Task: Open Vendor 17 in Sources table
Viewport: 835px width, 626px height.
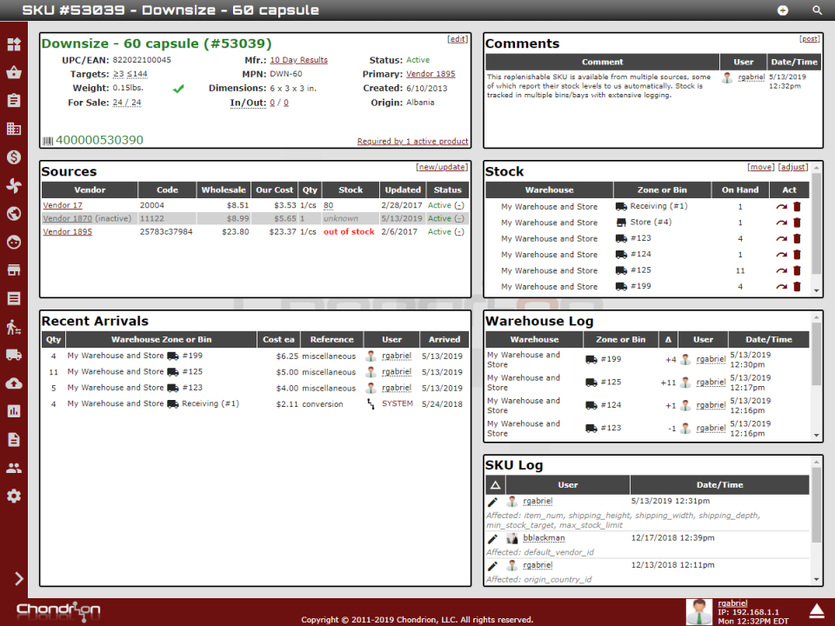Action: 63,205
